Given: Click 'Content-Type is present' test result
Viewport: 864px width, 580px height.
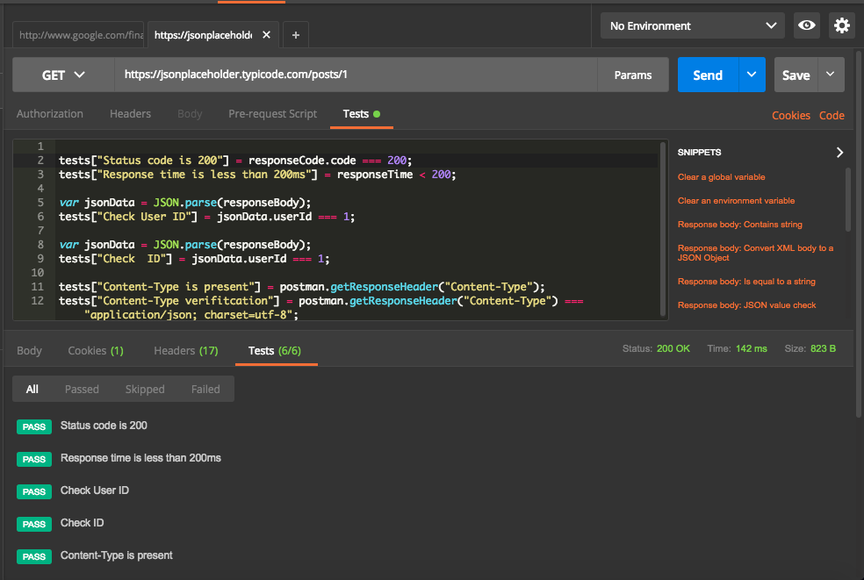Looking at the screenshot, I should point(116,555).
